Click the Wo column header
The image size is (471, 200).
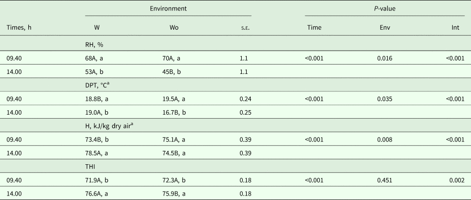[x=174, y=28]
